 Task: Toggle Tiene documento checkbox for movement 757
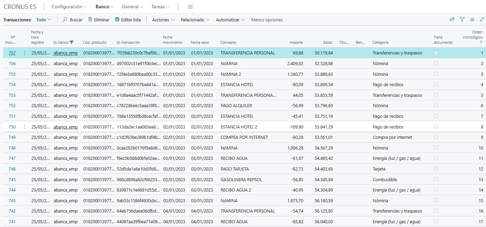[x=436, y=53]
